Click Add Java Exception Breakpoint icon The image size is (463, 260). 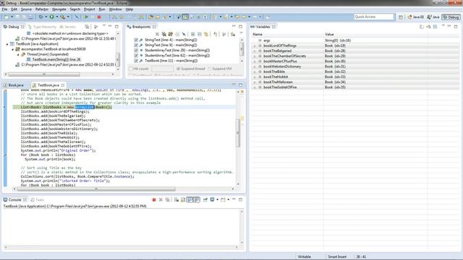216,34
